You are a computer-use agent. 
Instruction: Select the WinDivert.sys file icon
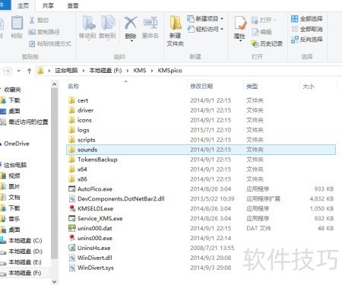72,268
